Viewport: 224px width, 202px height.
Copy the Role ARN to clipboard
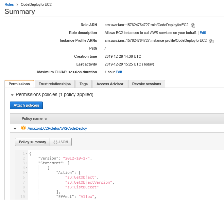193,25
